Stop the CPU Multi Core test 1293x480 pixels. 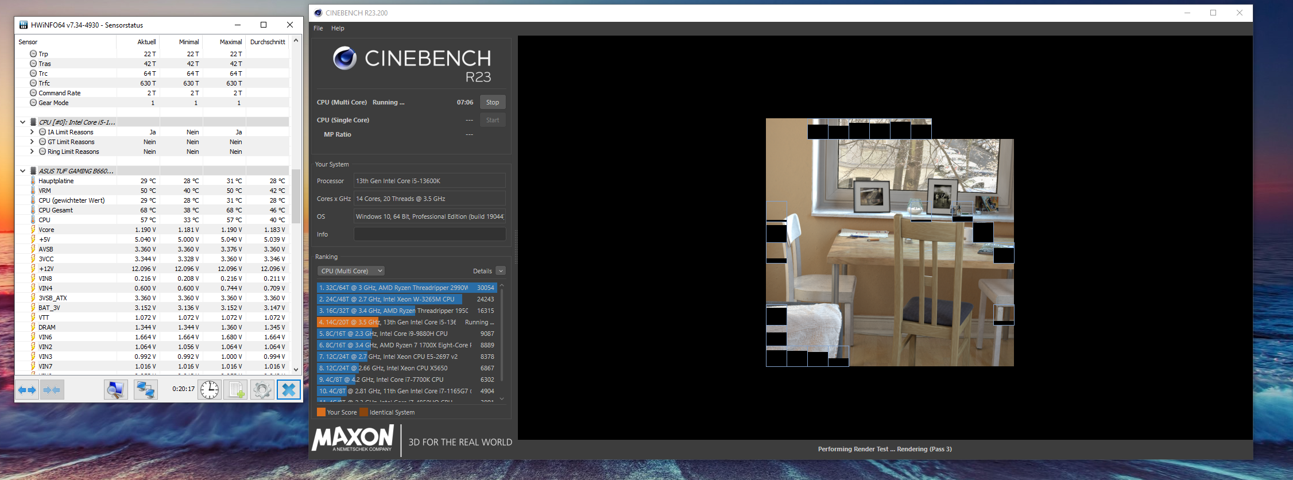click(x=493, y=102)
